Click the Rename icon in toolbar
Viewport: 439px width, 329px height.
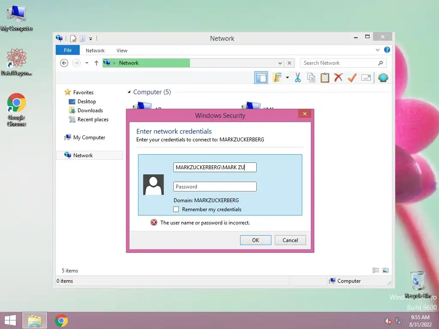366,78
